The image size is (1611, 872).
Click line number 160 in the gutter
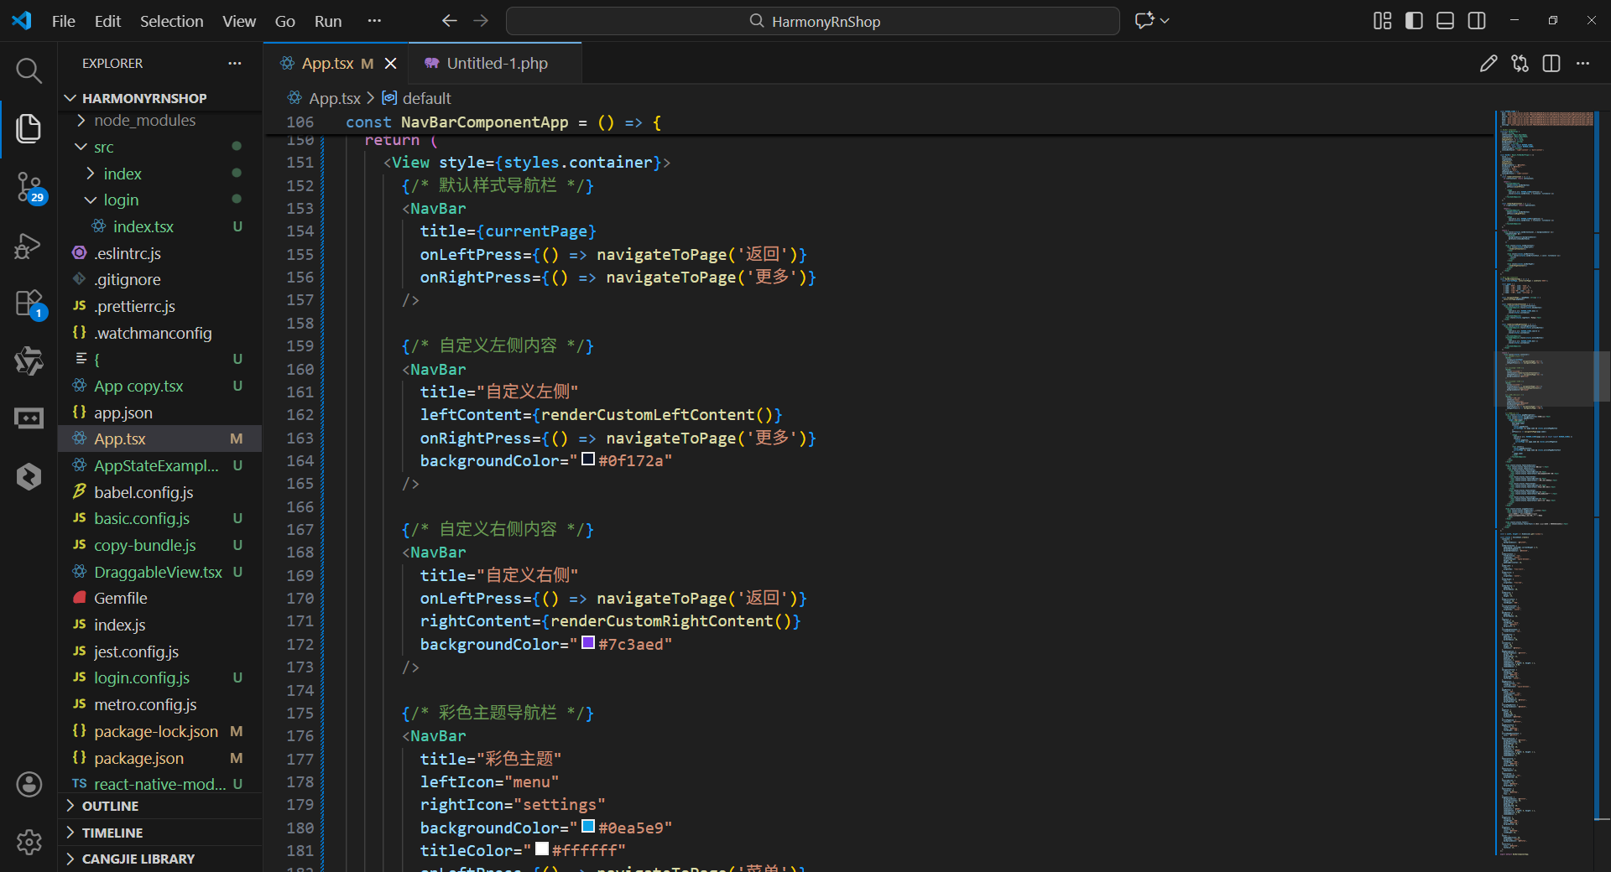click(x=300, y=369)
